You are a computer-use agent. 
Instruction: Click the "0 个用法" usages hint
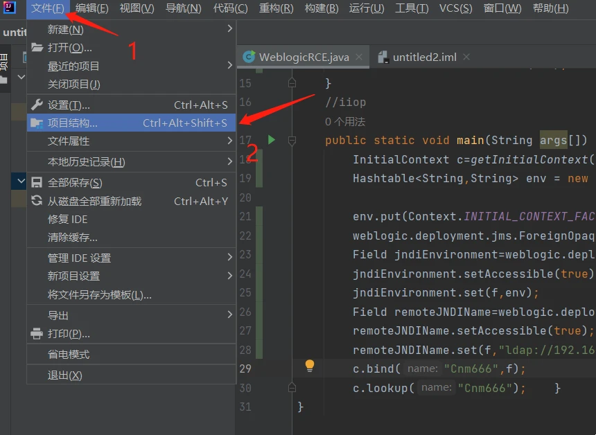[345, 122]
